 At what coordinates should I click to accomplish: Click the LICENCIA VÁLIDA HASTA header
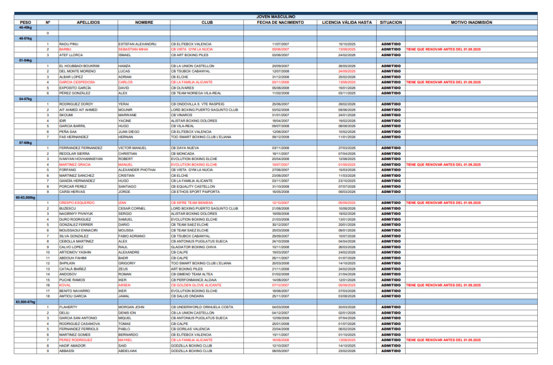click(x=347, y=23)
